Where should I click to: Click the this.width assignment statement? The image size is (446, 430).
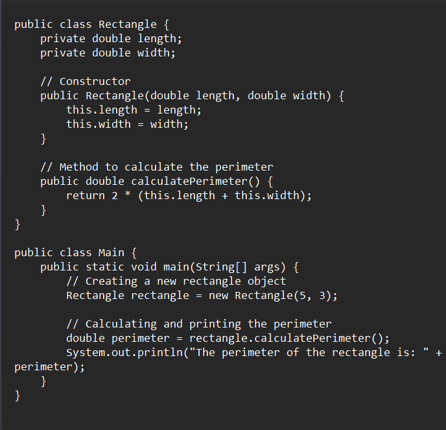[x=127, y=125]
